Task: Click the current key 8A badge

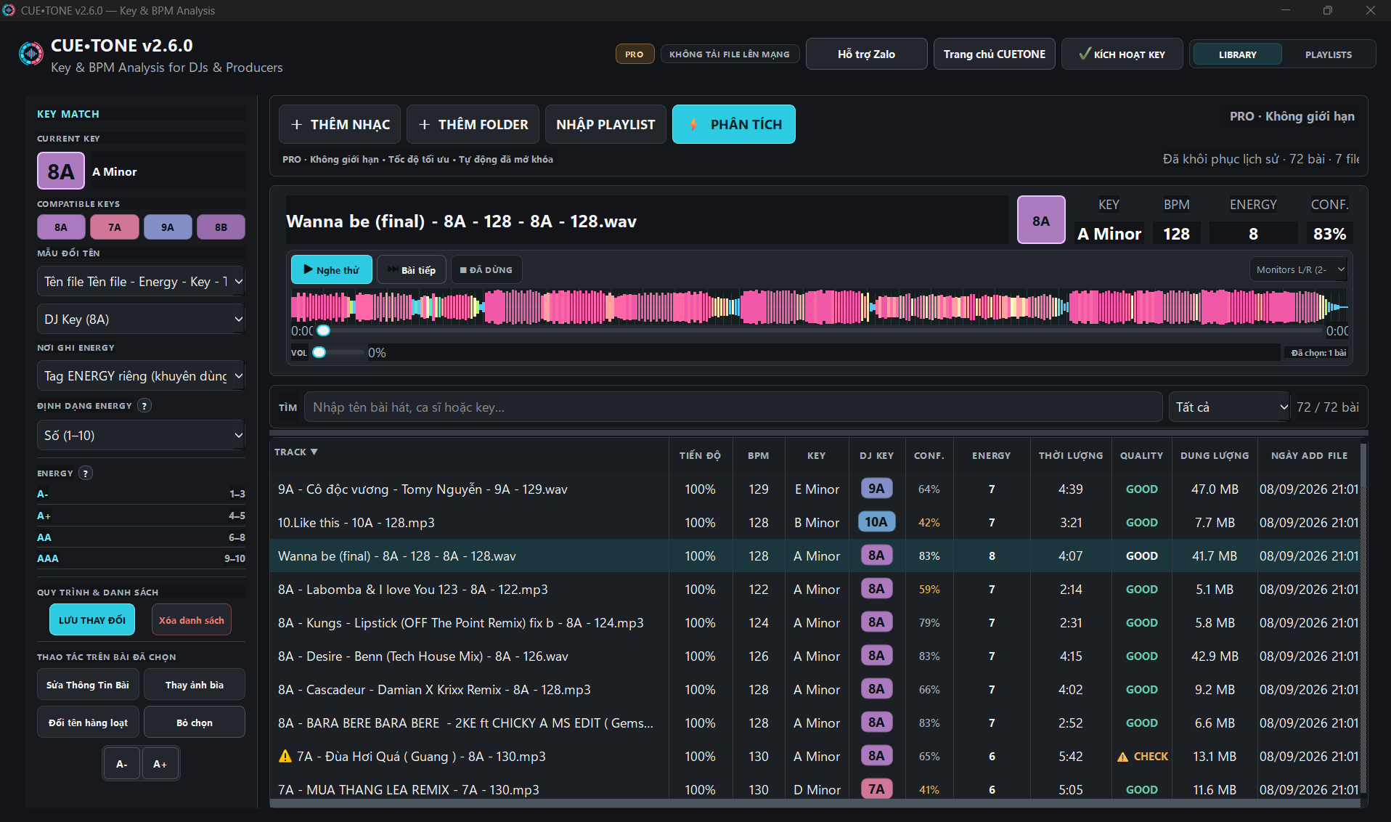Action: pos(61,171)
